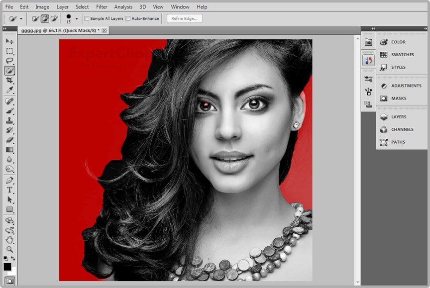Select the Pen tool
430x288 pixels.
(9, 180)
